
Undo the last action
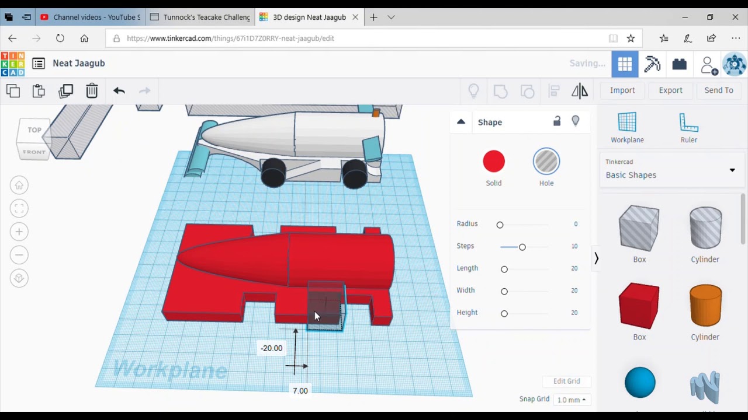click(119, 90)
